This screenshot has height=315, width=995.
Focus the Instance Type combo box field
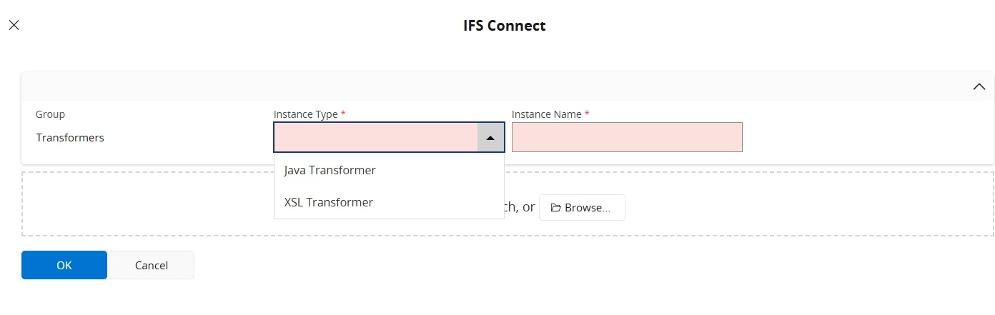coord(375,138)
